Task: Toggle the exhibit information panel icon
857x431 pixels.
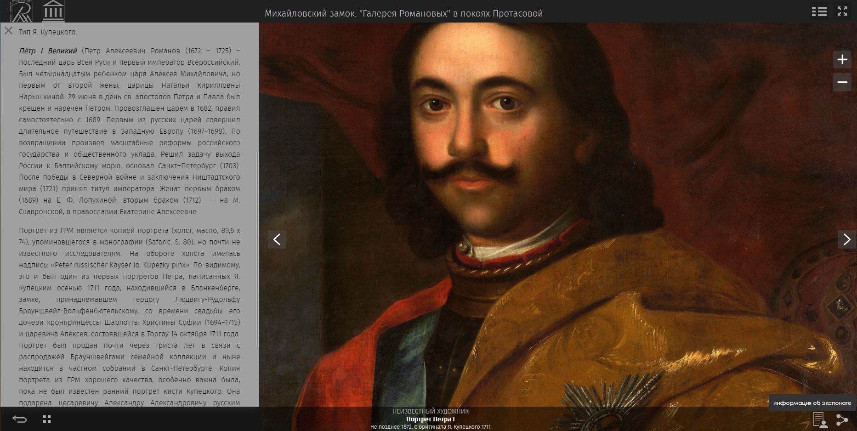Action: tap(819, 420)
